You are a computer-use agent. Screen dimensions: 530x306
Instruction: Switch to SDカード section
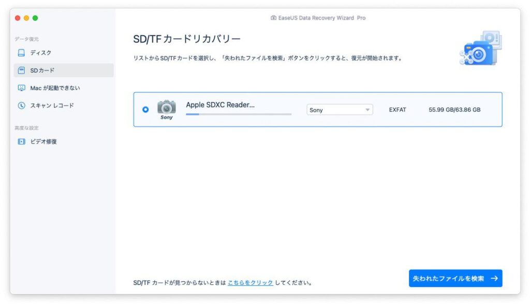pyautogui.click(x=64, y=70)
